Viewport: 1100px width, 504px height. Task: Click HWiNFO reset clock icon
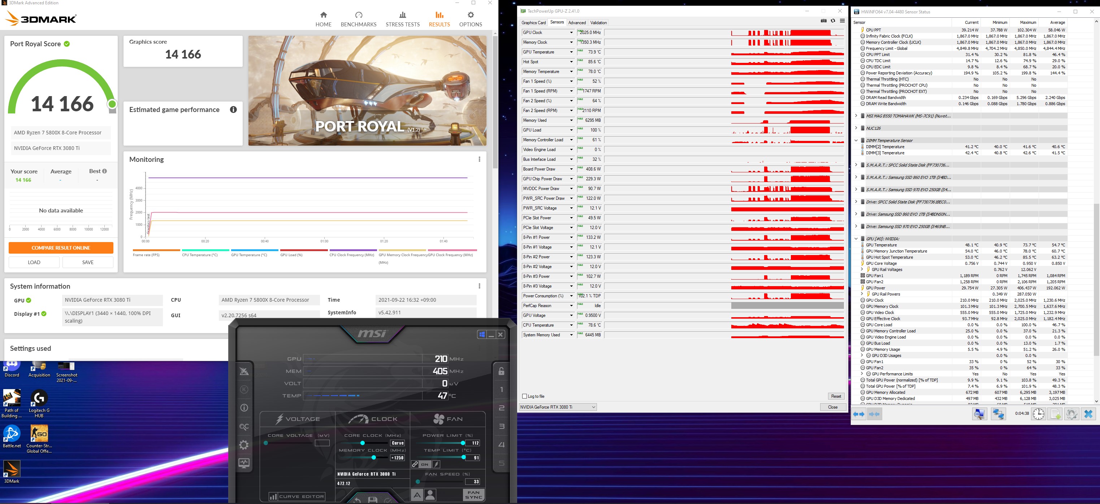pos(1039,414)
